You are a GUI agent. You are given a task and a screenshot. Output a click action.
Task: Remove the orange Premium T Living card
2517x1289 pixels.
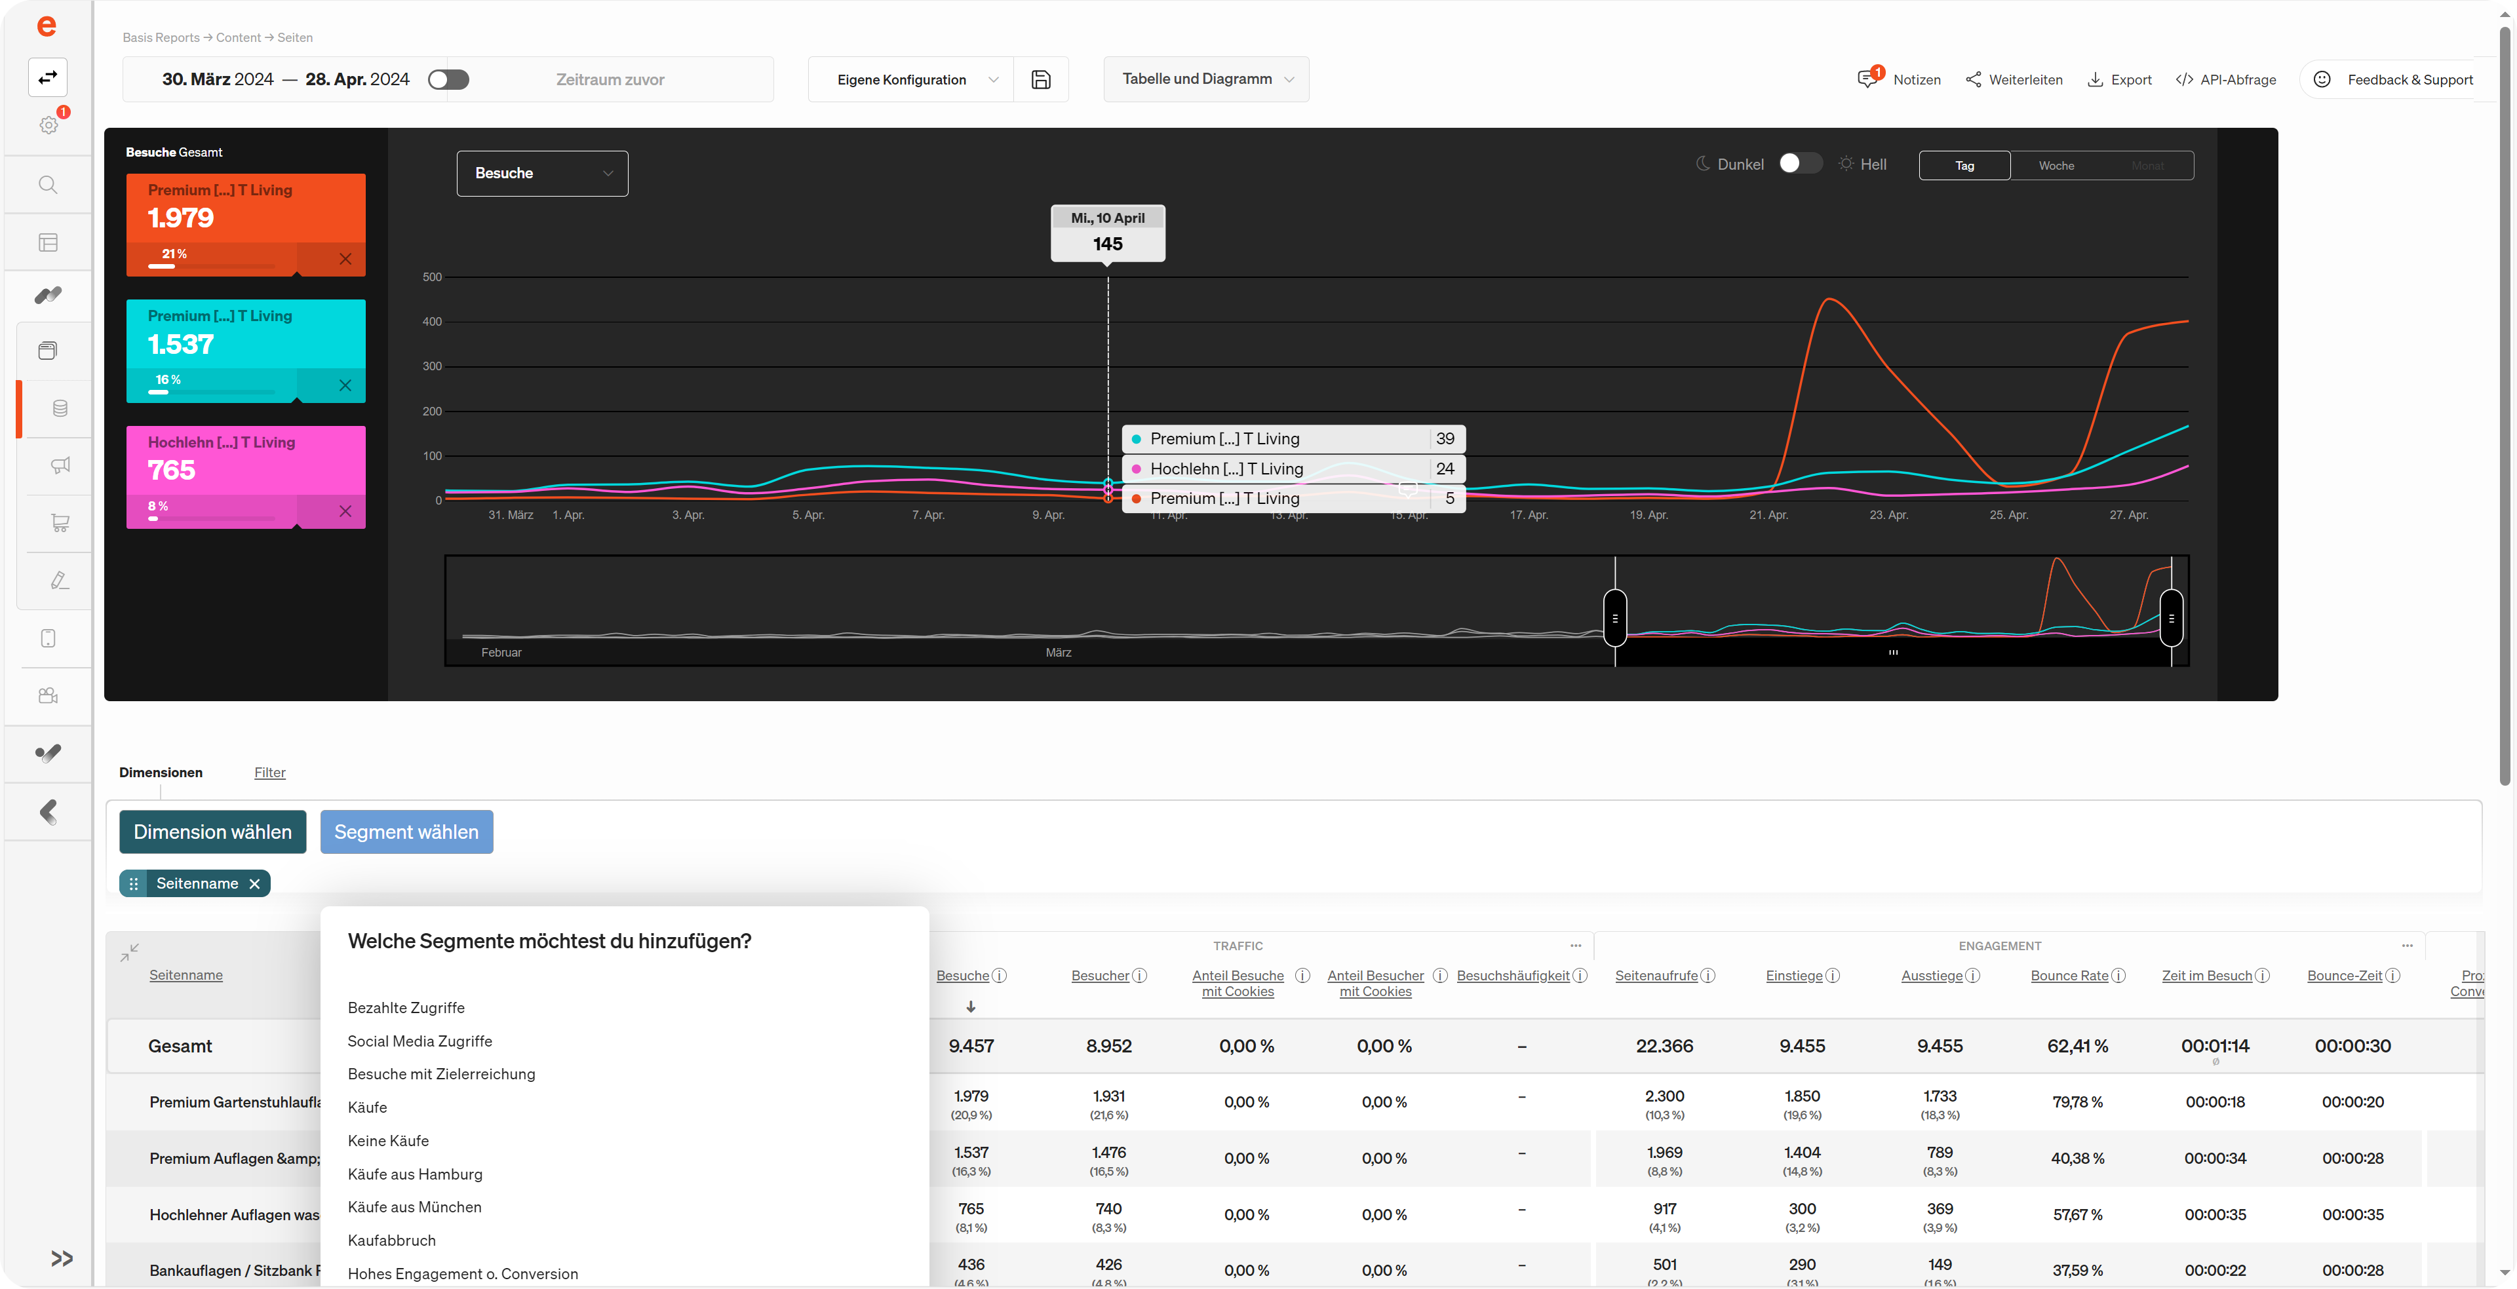pyautogui.click(x=345, y=259)
